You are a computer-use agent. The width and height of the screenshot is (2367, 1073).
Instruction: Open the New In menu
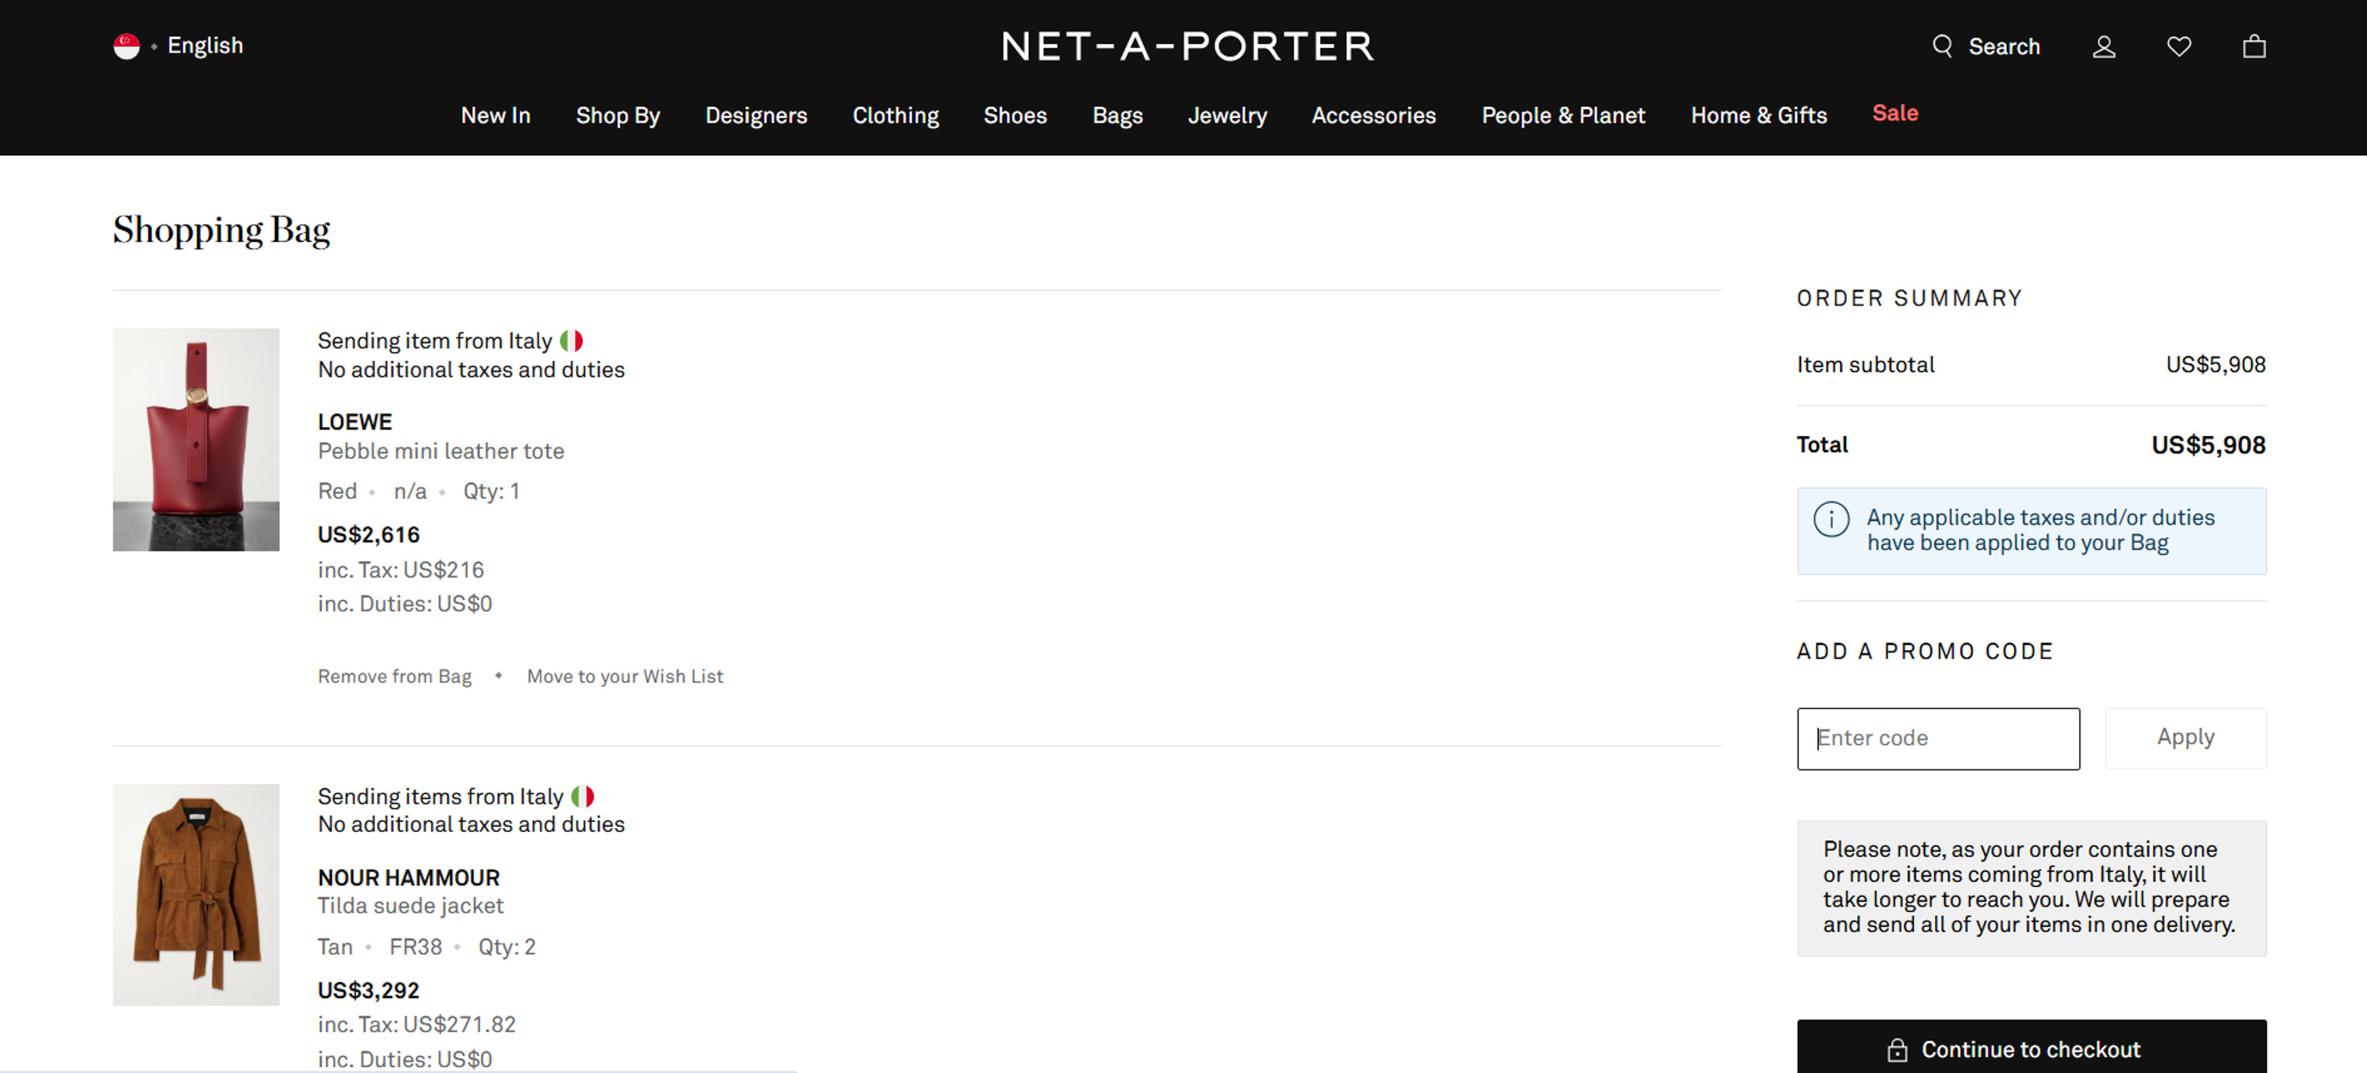495,115
